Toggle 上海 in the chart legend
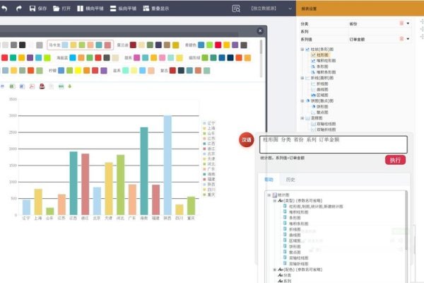424x283 pixels. [x=209, y=128]
